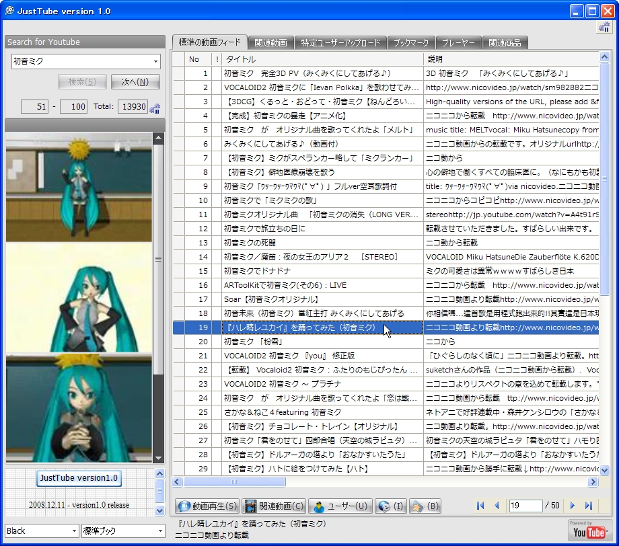Switch to the 関連動画 tab
Image resolution: width=619 pixels, height=546 pixels.
coord(270,42)
